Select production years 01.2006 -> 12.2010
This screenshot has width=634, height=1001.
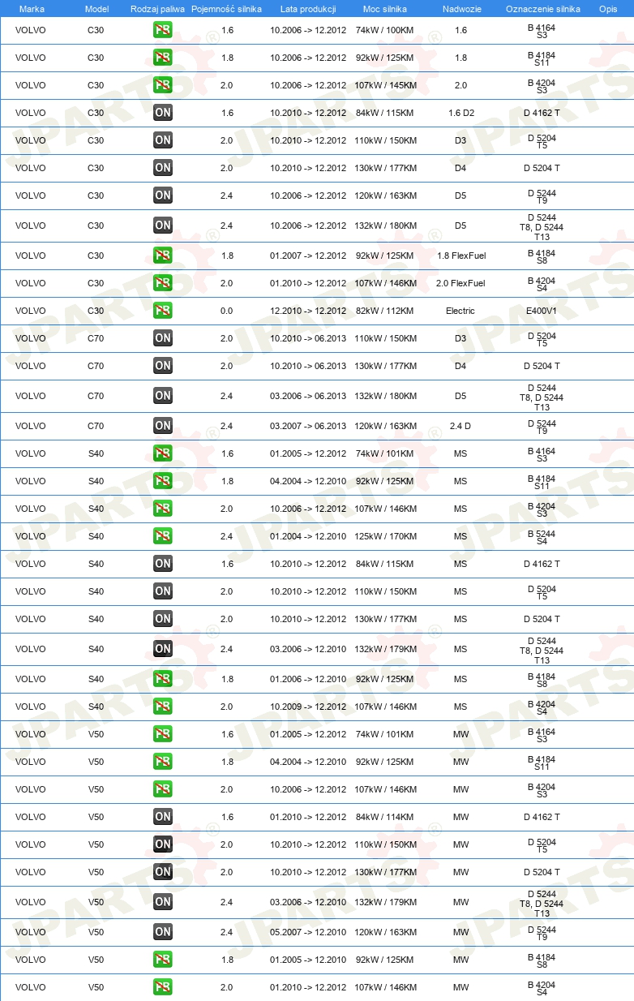click(x=308, y=679)
